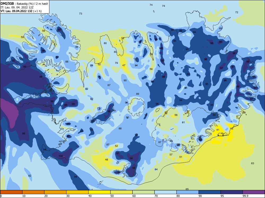Click the humidity value '51' on the map
The height and width of the screenshot is (198, 265).
click(181, 157)
